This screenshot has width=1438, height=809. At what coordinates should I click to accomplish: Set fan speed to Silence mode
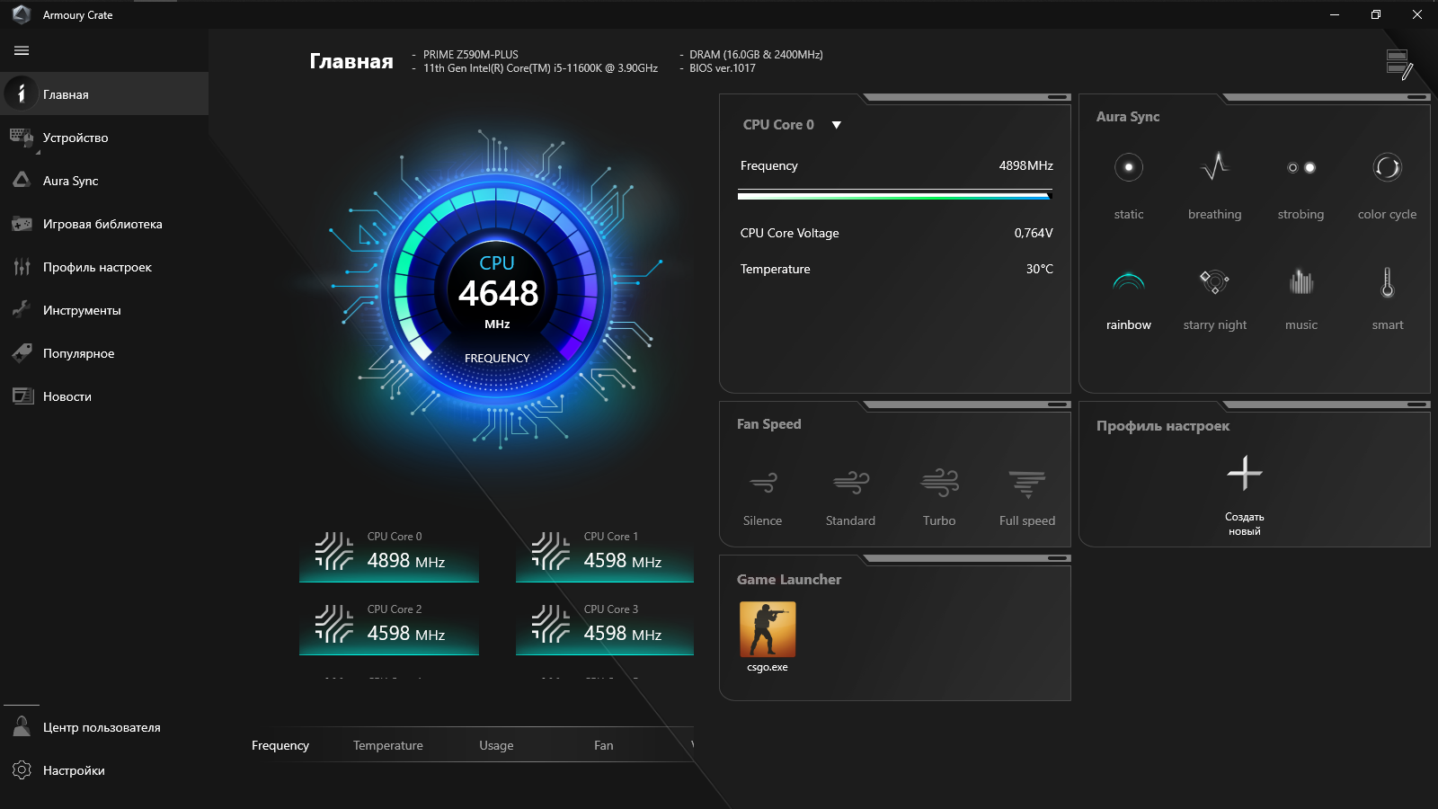762,485
